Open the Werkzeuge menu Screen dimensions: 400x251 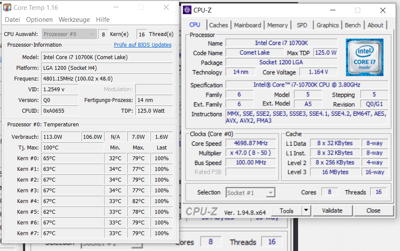click(x=74, y=20)
